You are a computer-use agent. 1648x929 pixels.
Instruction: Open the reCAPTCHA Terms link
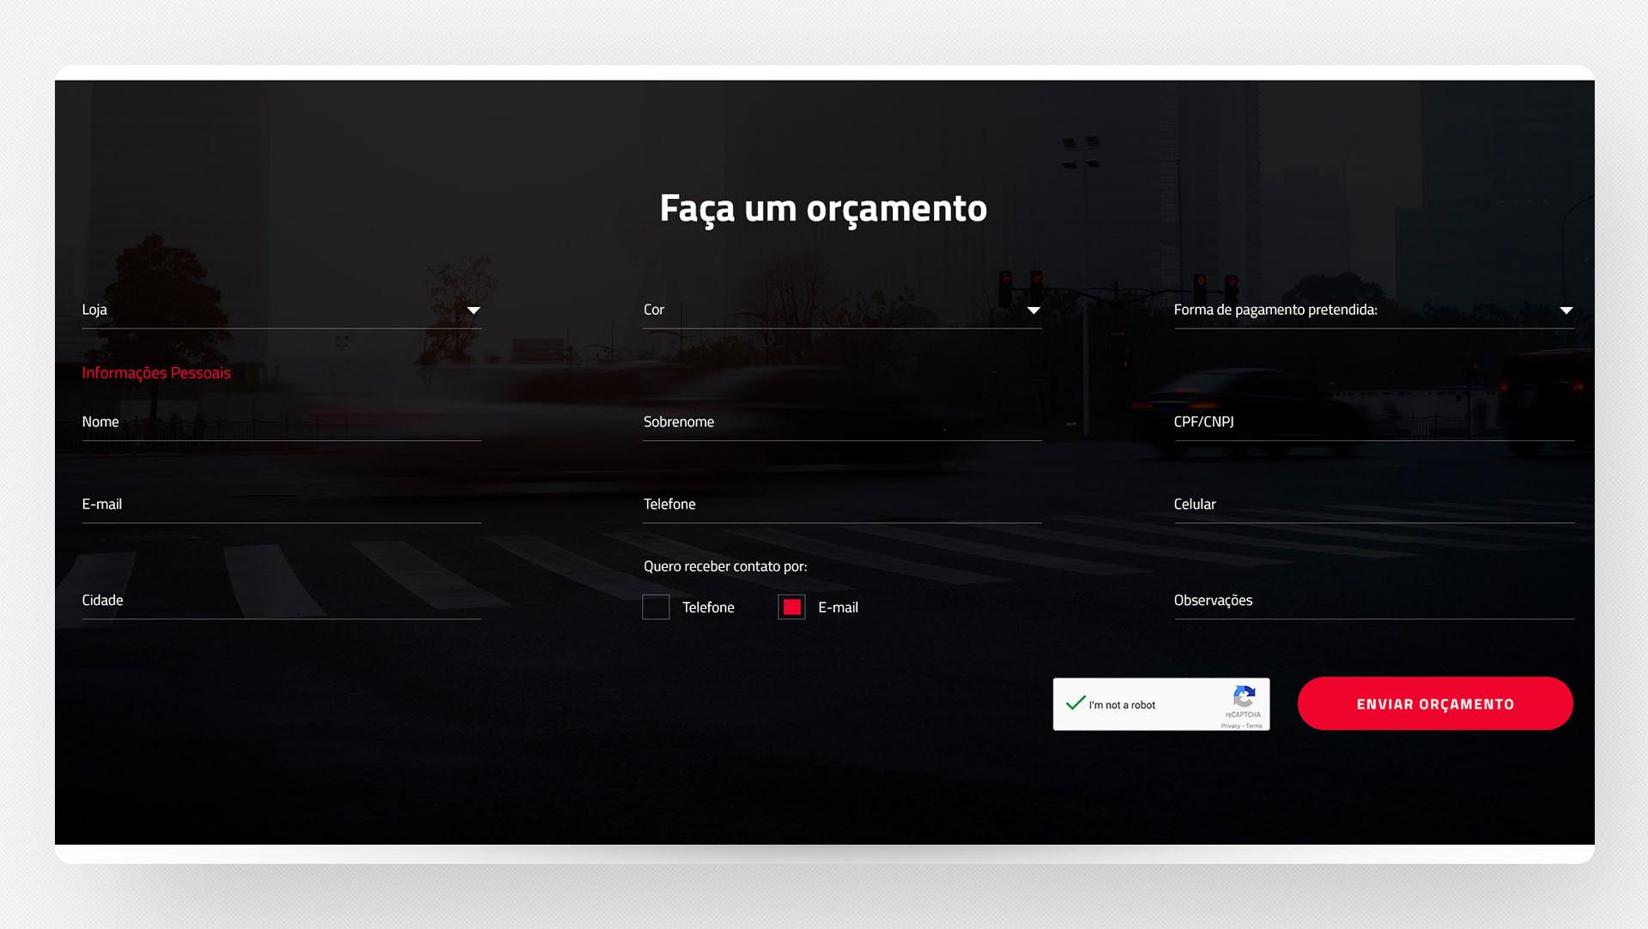click(1254, 726)
